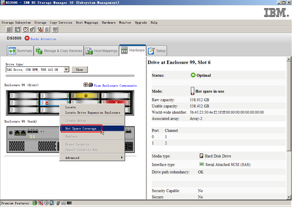Expand the Advanced submenu arrow
This screenshot has width=294, height=208.
(x=122, y=157)
